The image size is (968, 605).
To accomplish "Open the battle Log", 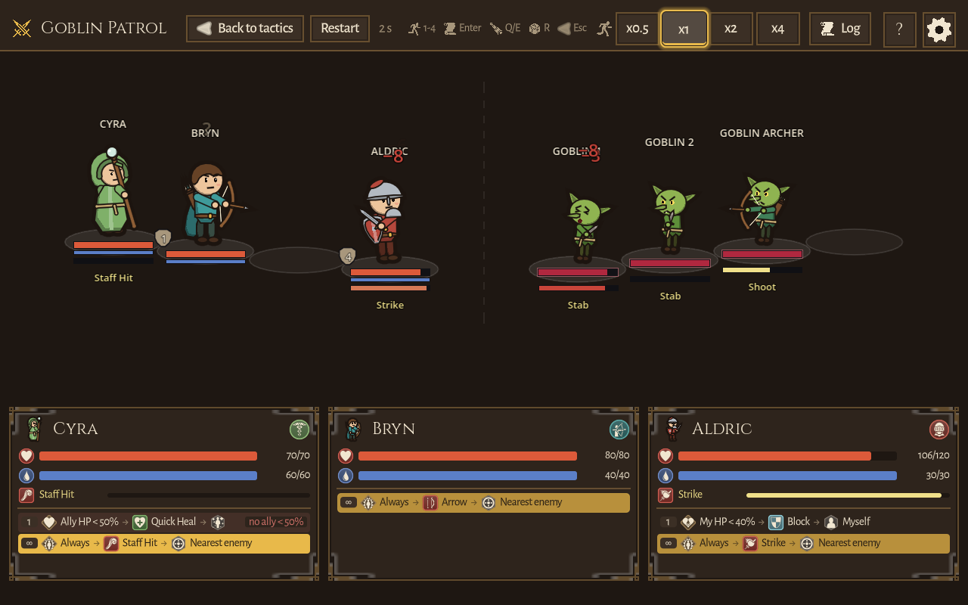I will point(839,29).
